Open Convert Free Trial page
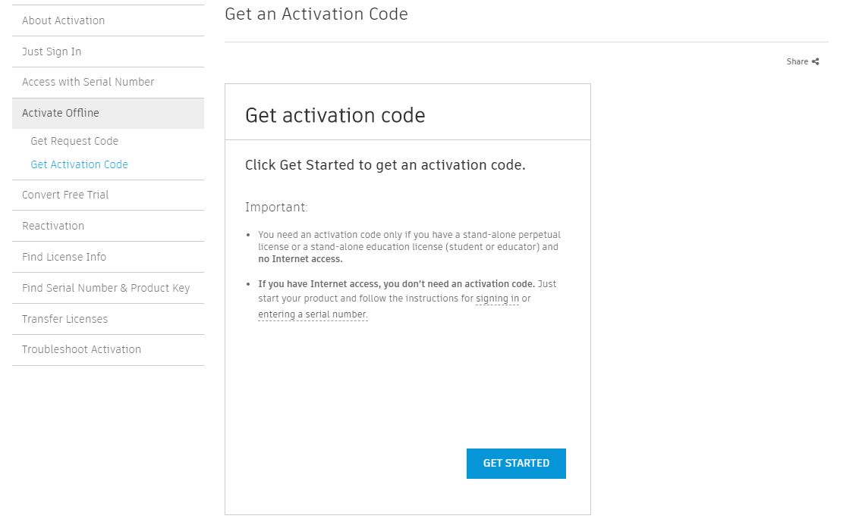862x522 pixels. (x=108, y=195)
